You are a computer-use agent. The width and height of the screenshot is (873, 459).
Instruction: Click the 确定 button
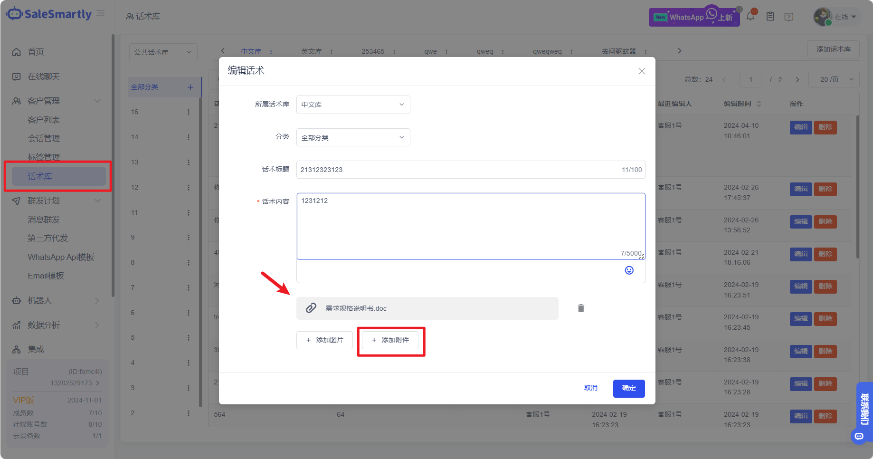tap(628, 388)
